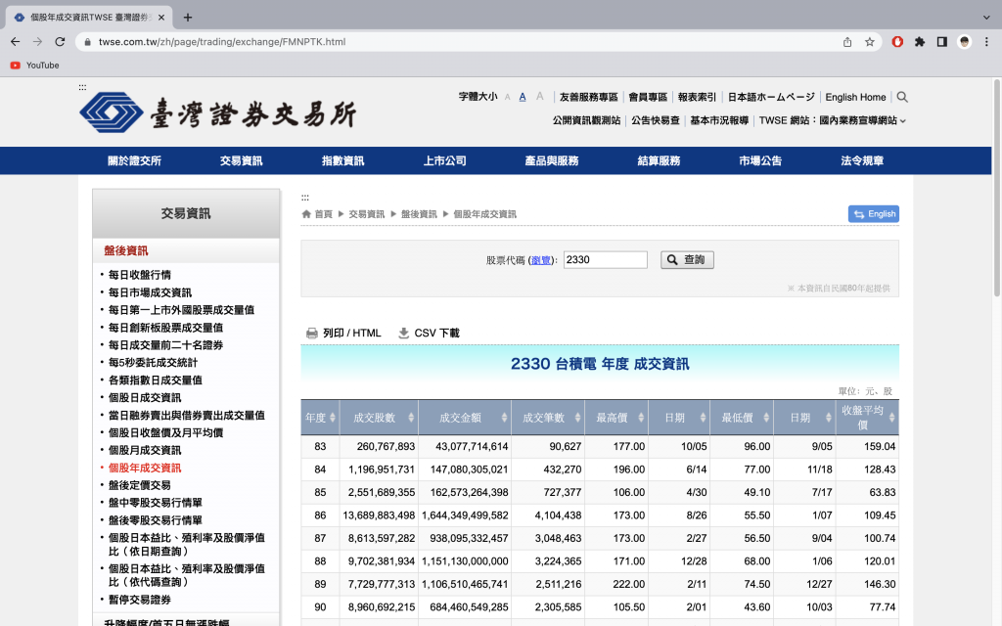
Task: Open 每5秒委託成交統計 in the sidebar
Action: (x=153, y=362)
